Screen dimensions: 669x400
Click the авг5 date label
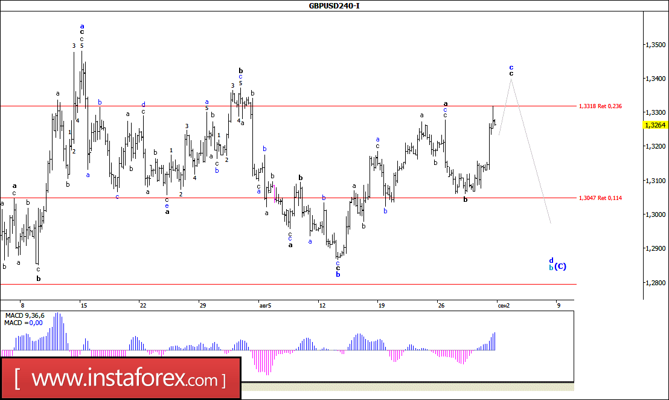click(x=265, y=306)
